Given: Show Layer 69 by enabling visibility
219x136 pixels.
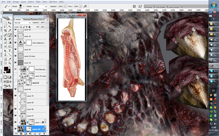Looking at the screenshot, I should 15,103.
